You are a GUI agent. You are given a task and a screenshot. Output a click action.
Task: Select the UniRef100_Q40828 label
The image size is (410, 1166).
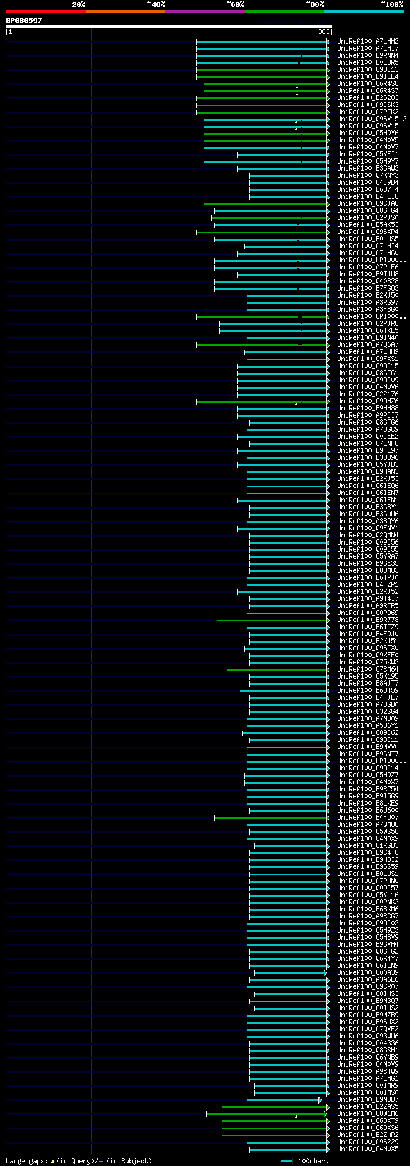[x=368, y=282]
